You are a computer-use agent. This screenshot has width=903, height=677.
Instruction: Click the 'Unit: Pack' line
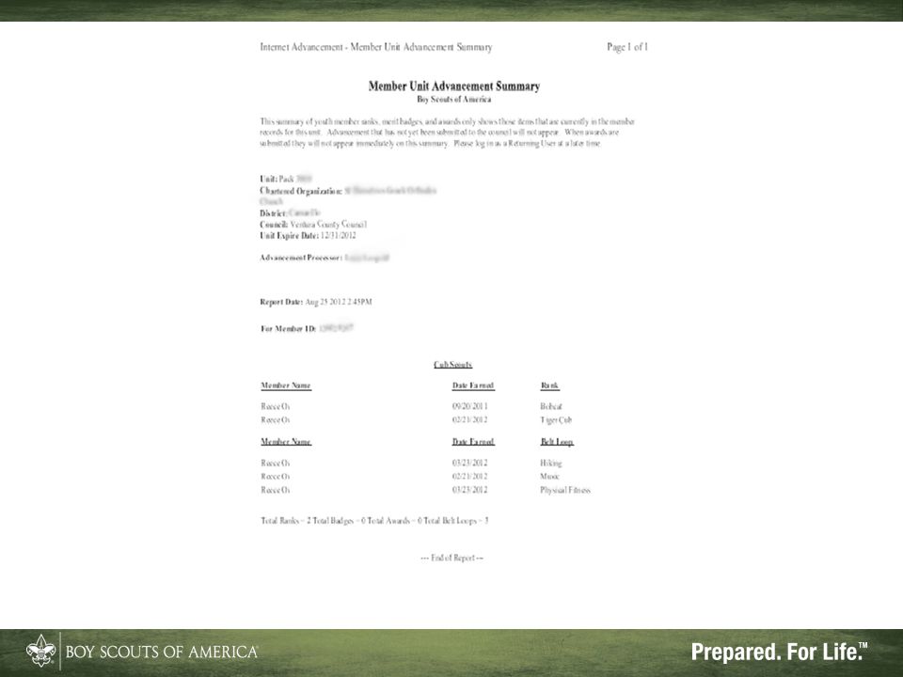pos(286,179)
